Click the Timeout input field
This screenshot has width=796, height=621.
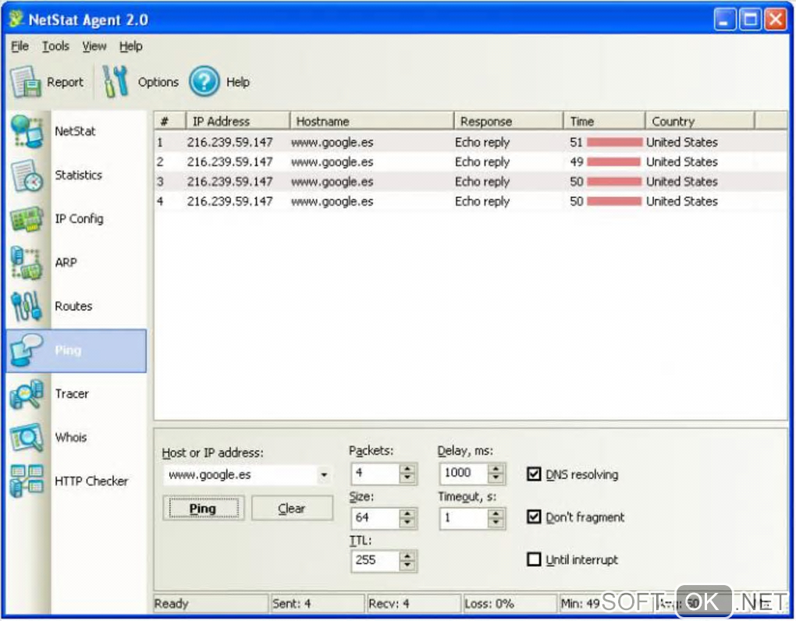coord(464,518)
